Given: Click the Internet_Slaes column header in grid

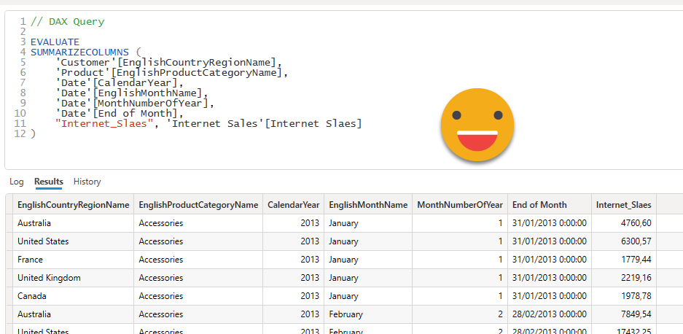Looking at the screenshot, I should (x=623, y=205).
